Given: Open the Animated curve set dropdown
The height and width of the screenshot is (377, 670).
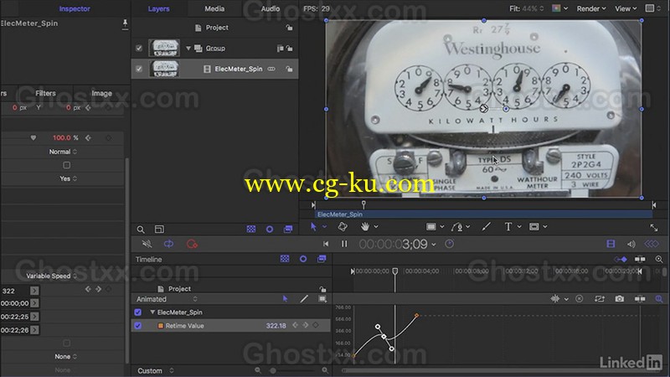Looking at the screenshot, I should coord(167,299).
